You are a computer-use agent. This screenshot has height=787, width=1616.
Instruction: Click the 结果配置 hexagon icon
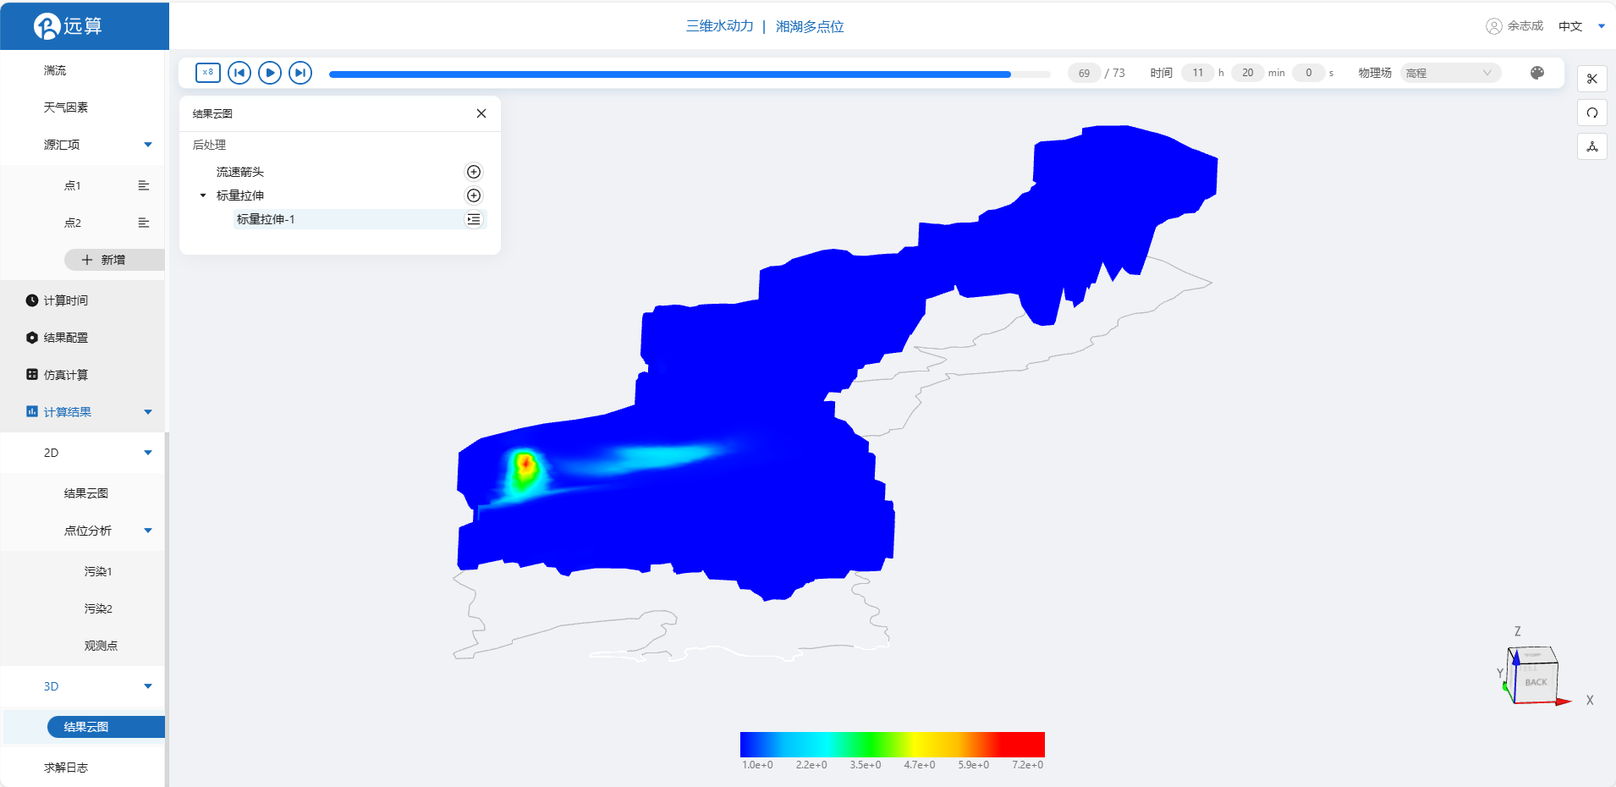[x=32, y=338]
